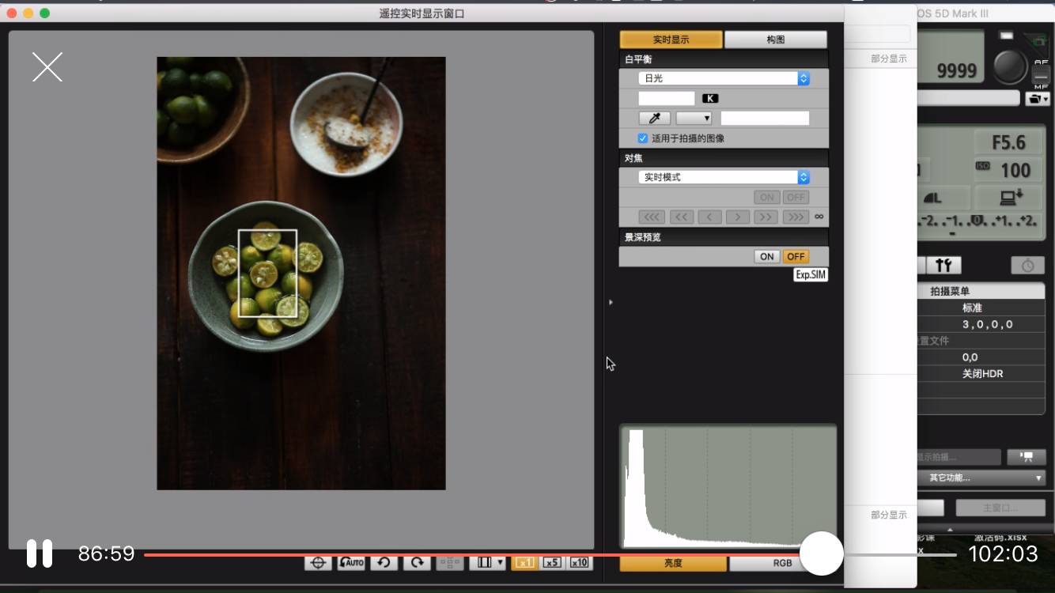
Task: Click the upper 部分显示 label
Action: tap(889, 59)
